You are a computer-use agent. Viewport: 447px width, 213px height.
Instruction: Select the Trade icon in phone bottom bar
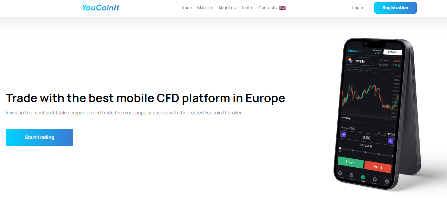(x=363, y=178)
